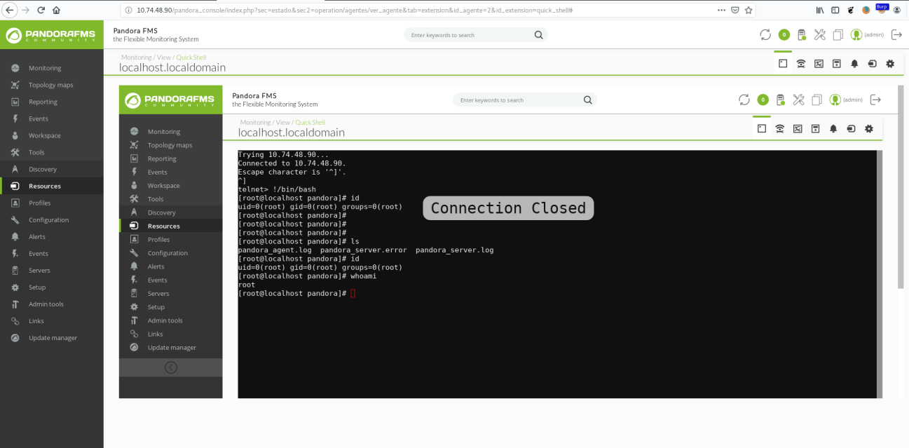Click the embedded console refresh arrows icon
This screenshot has height=448, width=909.
[744, 100]
